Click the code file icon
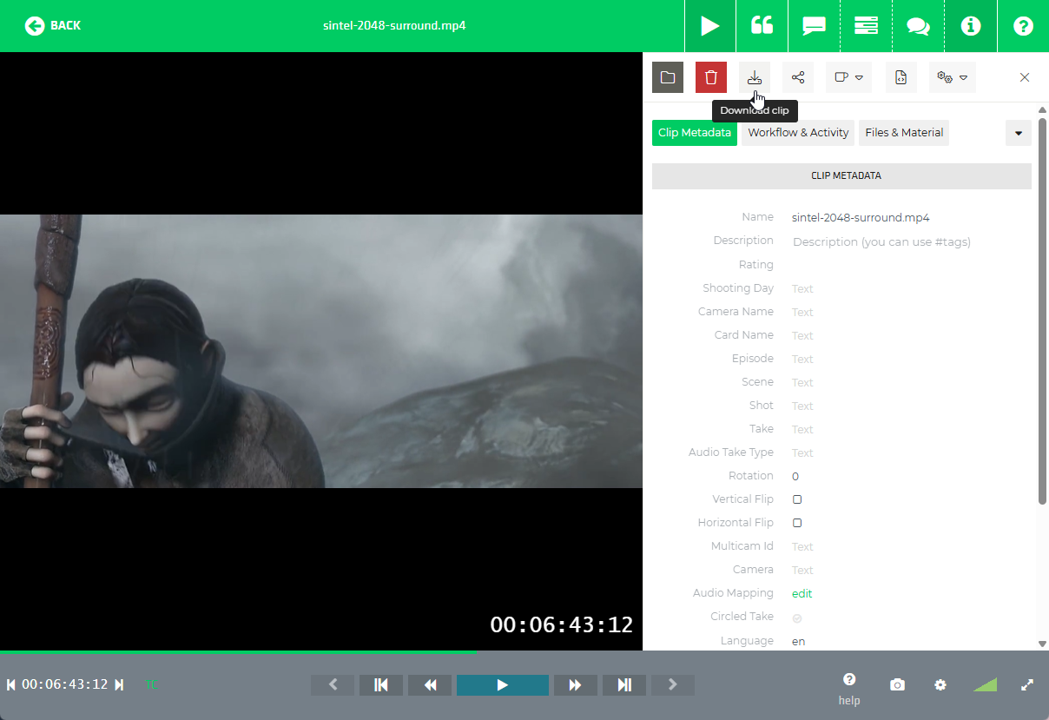The image size is (1049, 720). click(901, 77)
